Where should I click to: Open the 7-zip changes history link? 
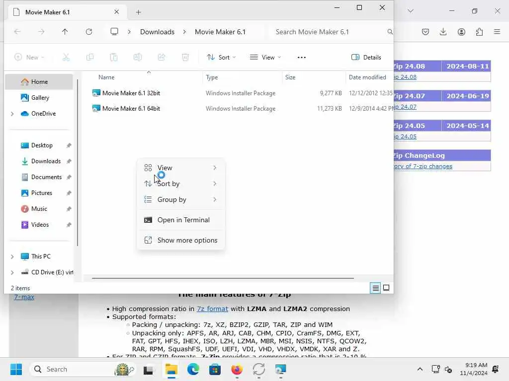click(423, 166)
